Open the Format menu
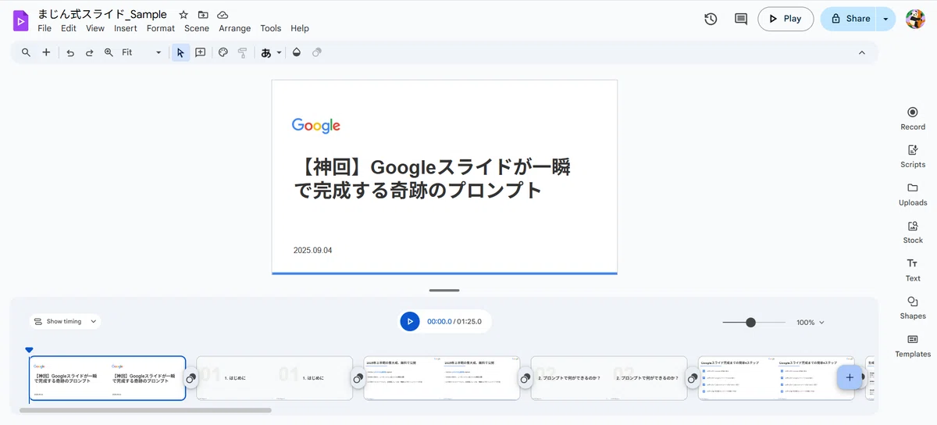937x425 pixels. tap(161, 28)
